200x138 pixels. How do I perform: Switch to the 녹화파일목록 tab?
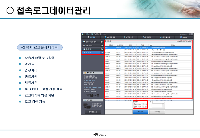point(110,37)
